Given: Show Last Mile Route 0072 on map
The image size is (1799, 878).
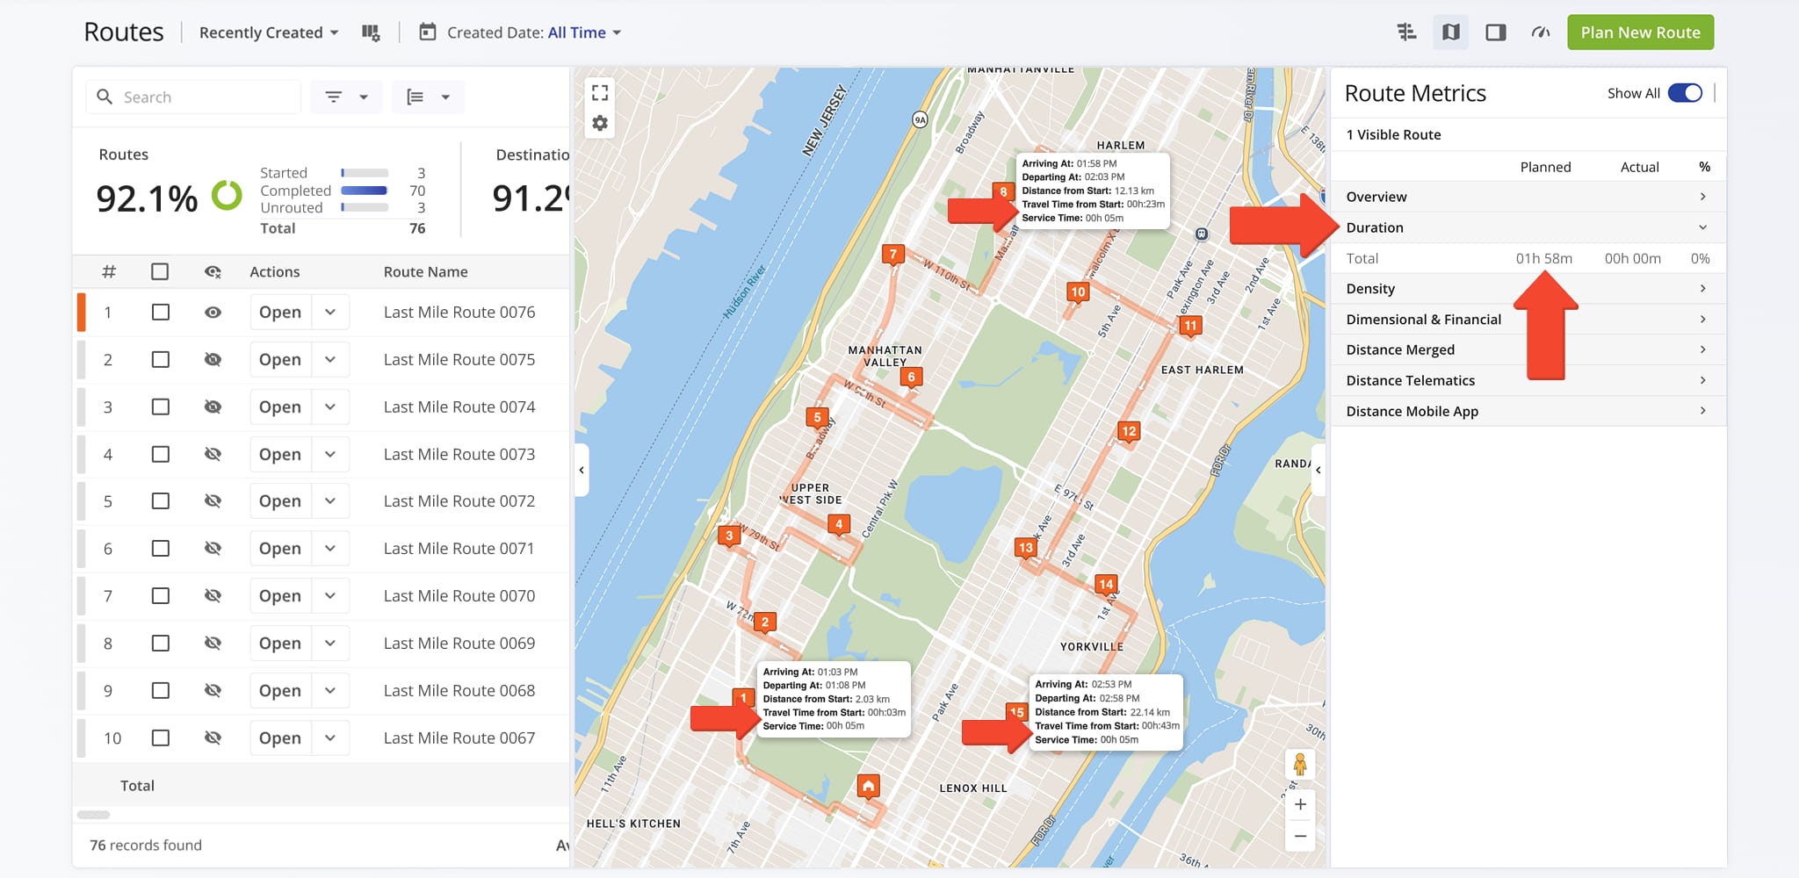Looking at the screenshot, I should coord(213,501).
